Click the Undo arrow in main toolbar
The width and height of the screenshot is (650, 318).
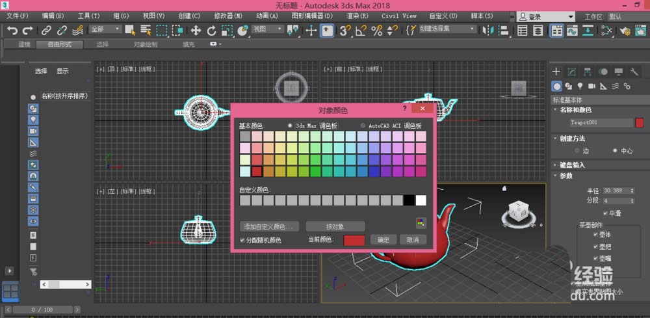(x=12, y=31)
